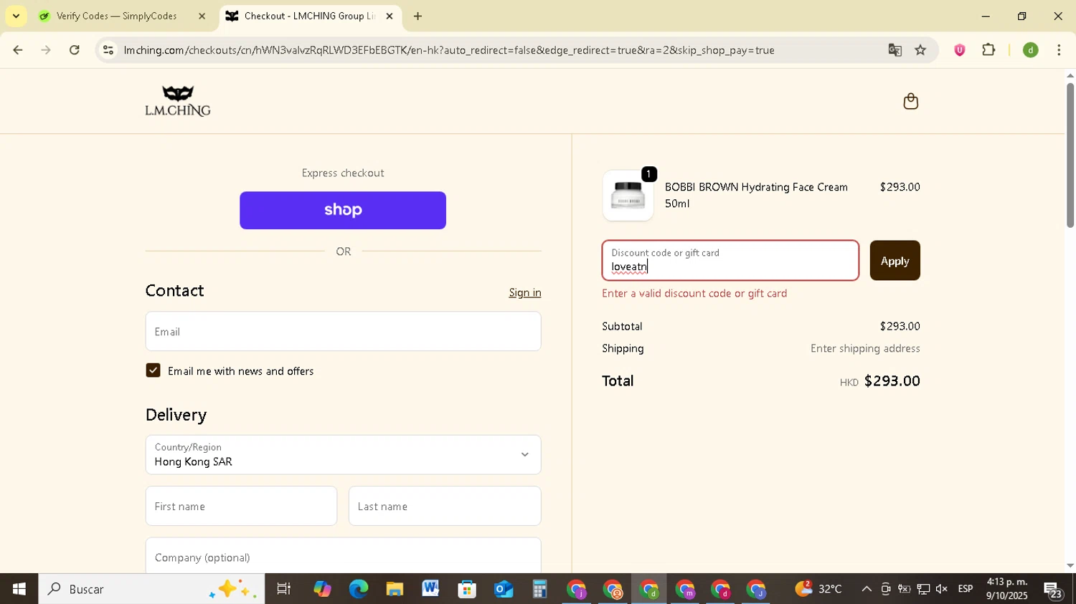Image resolution: width=1076 pixels, height=604 pixels.
Task: Click the Shop Pay express checkout button
Action: pyautogui.click(x=343, y=210)
